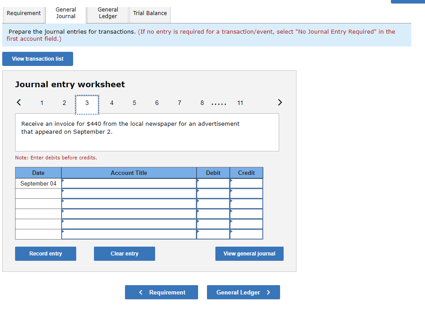The width and height of the screenshot is (425, 325).
Task: Click Debit field in last row
Action: (x=213, y=234)
